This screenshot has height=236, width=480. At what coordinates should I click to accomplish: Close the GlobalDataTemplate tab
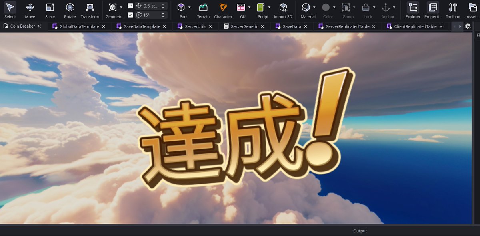click(104, 26)
